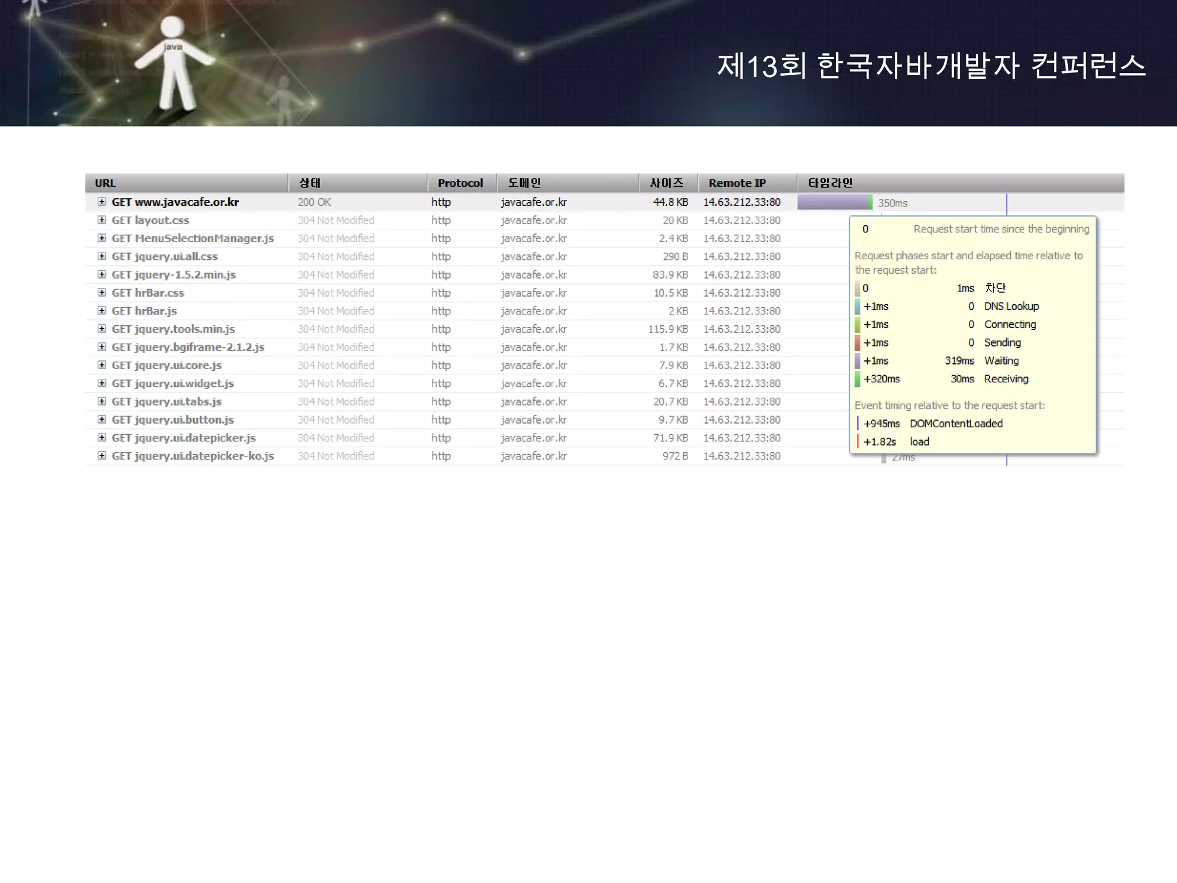This screenshot has width=1177, height=883.
Task: Select the '83.9 KB' size cell
Action: [x=671, y=275]
